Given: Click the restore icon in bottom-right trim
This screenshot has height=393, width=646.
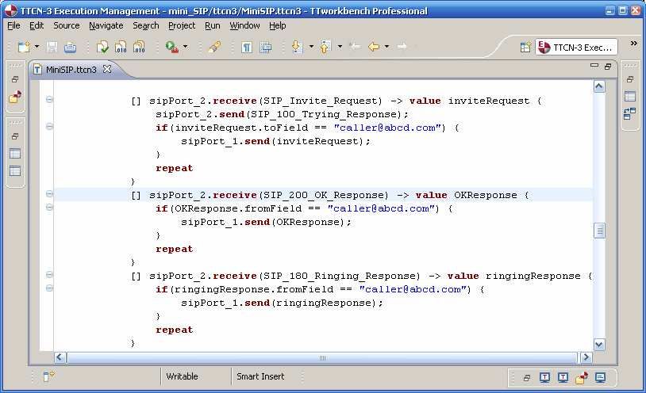Looking at the screenshot, I should point(526,378).
